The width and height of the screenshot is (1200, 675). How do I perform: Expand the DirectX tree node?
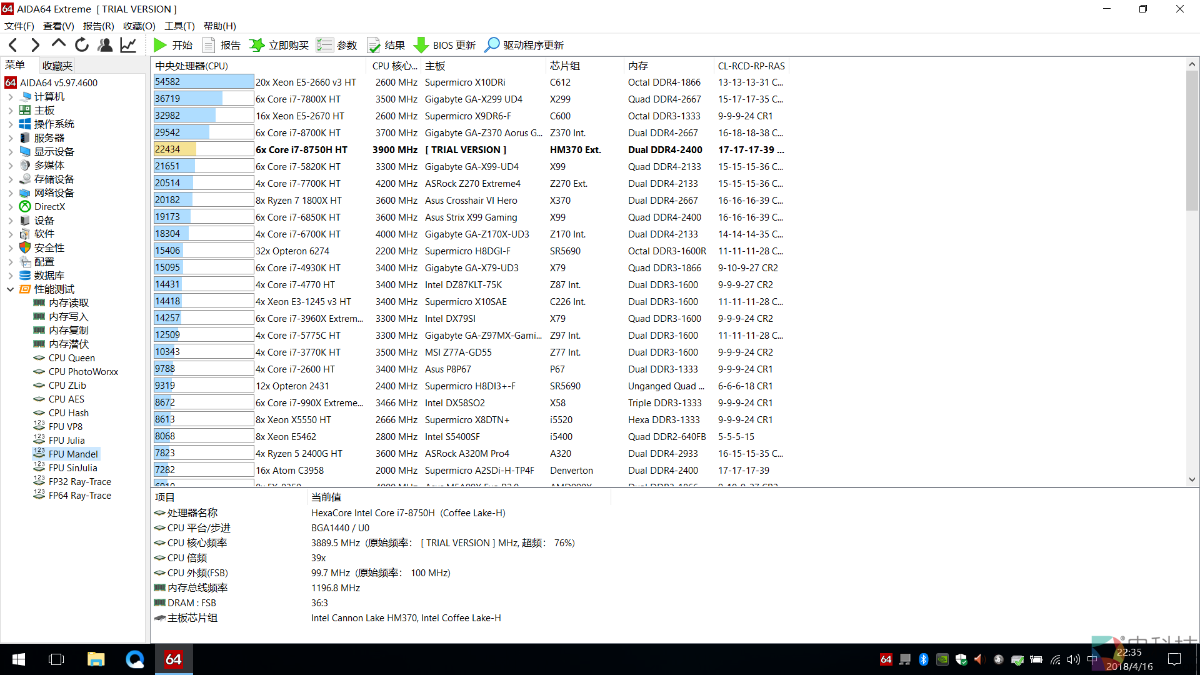pyautogui.click(x=10, y=207)
